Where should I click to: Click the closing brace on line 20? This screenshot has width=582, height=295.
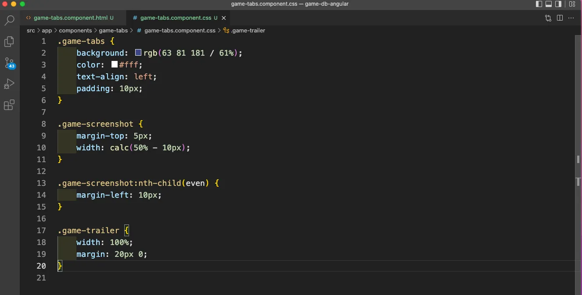click(60, 266)
